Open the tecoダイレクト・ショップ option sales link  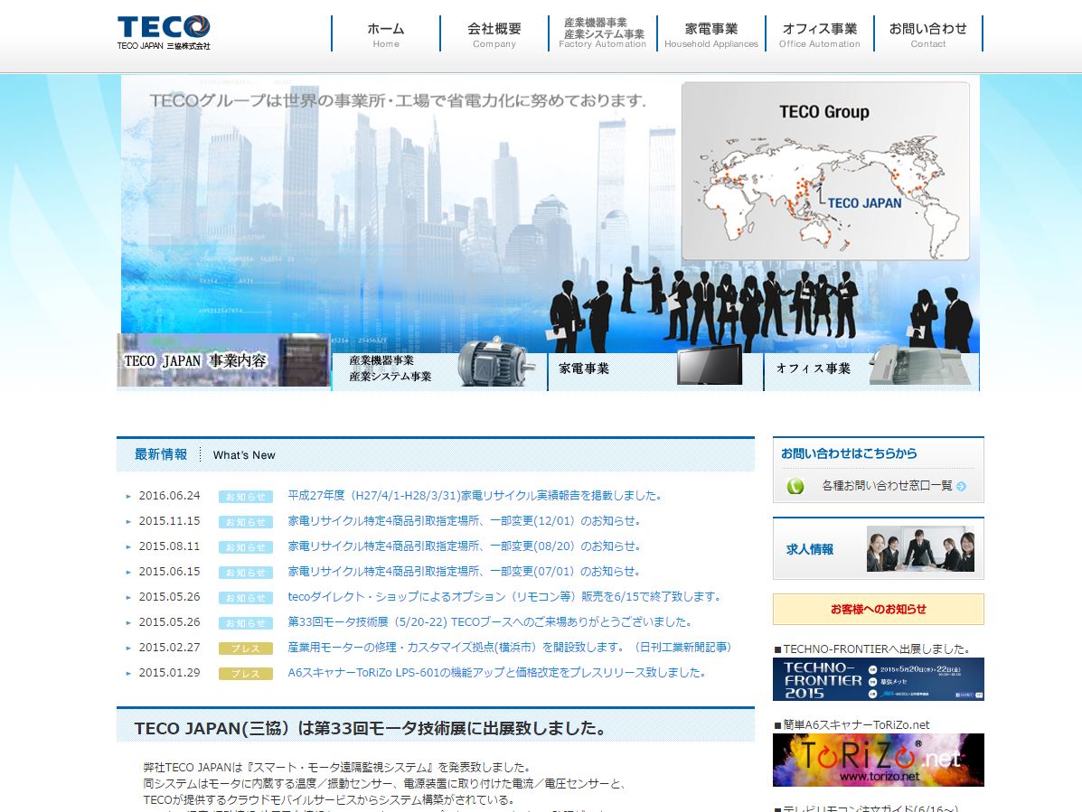[506, 597]
